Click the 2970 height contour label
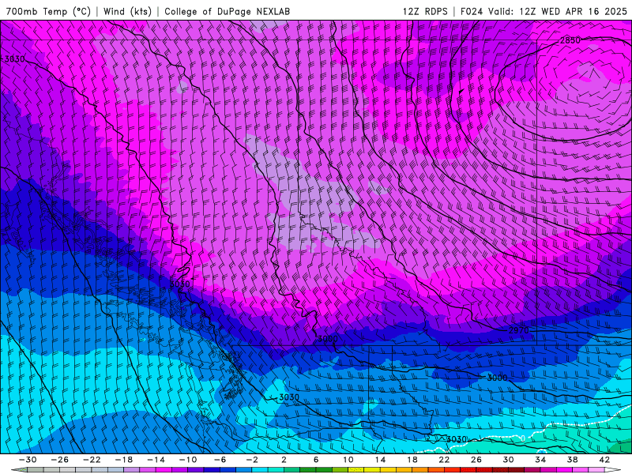Image resolution: width=632 pixels, height=474 pixels. [x=518, y=330]
